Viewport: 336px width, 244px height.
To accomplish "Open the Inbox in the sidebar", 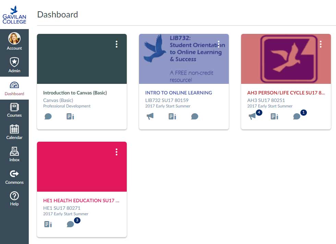I will 14,155.
